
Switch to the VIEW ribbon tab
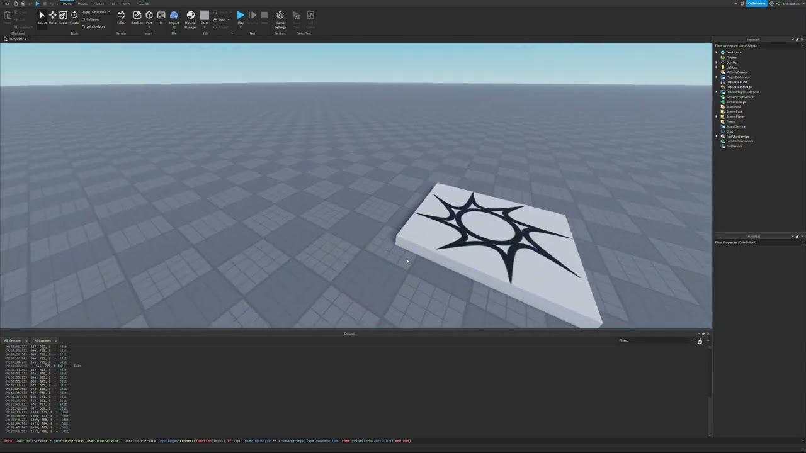[x=127, y=4]
